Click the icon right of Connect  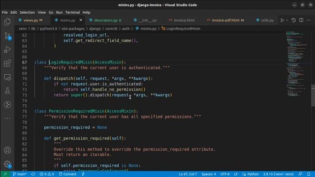(83, 174)
